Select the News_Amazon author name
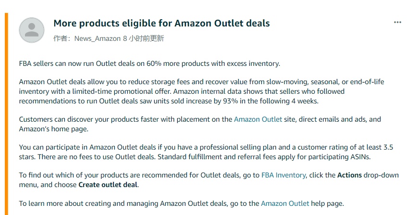This screenshot has width=419, height=215. tap(98, 38)
